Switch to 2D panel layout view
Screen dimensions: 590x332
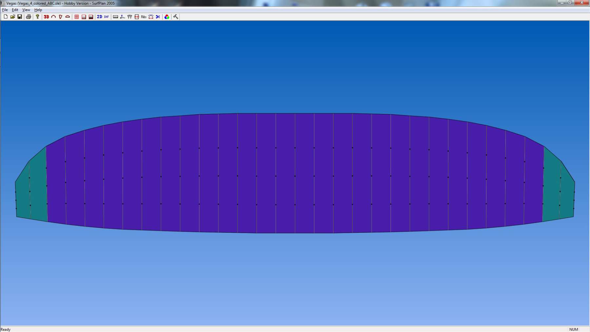point(99,17)
